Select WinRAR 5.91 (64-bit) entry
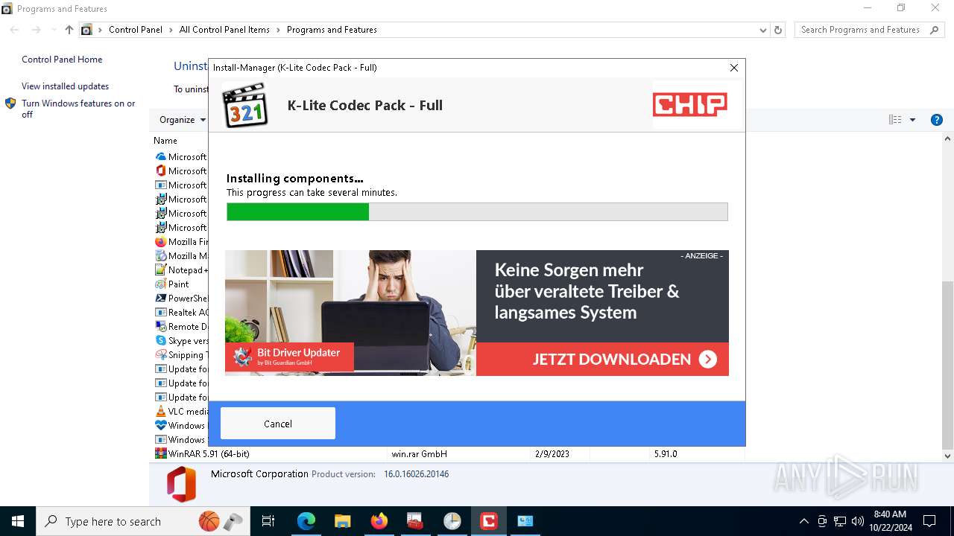 point(209,453)
